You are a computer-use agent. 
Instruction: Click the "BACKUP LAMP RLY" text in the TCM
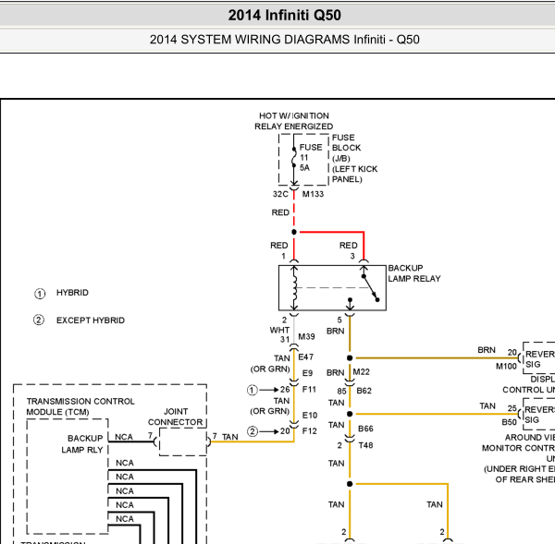[x=83, y=444]
